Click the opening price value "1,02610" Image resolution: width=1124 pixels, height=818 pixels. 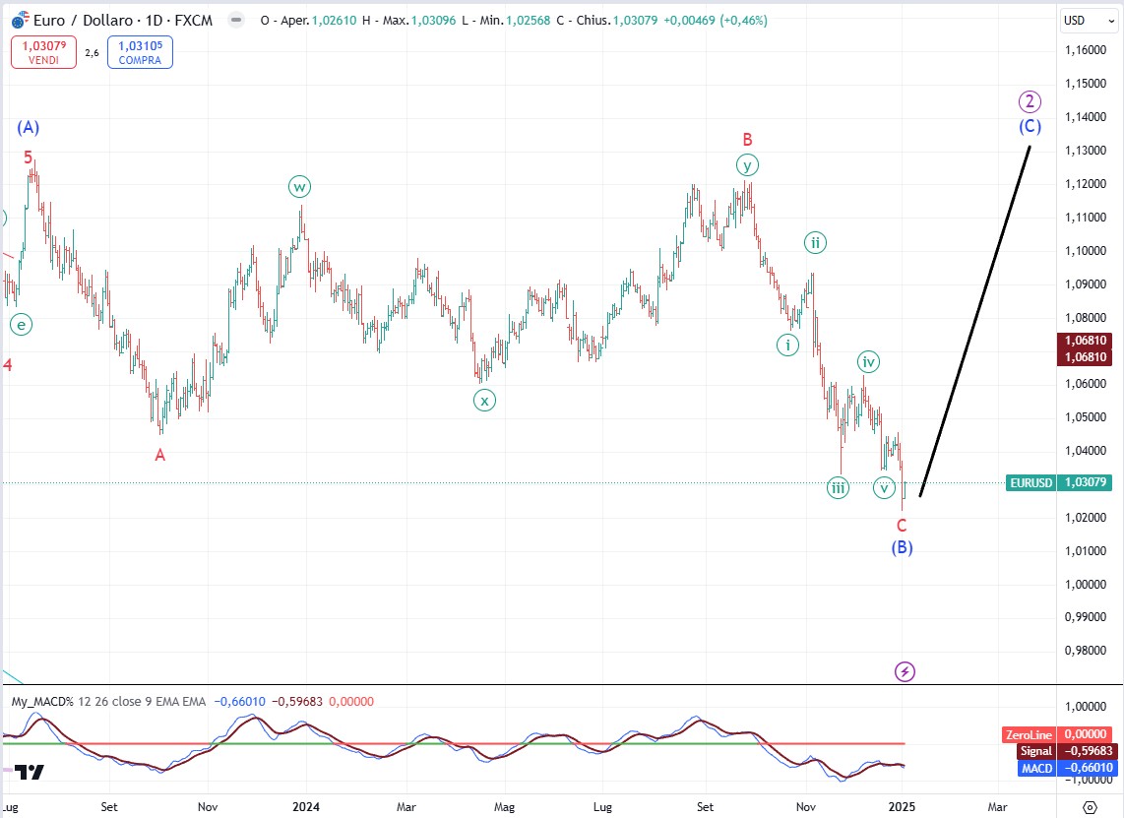point(334,20)
